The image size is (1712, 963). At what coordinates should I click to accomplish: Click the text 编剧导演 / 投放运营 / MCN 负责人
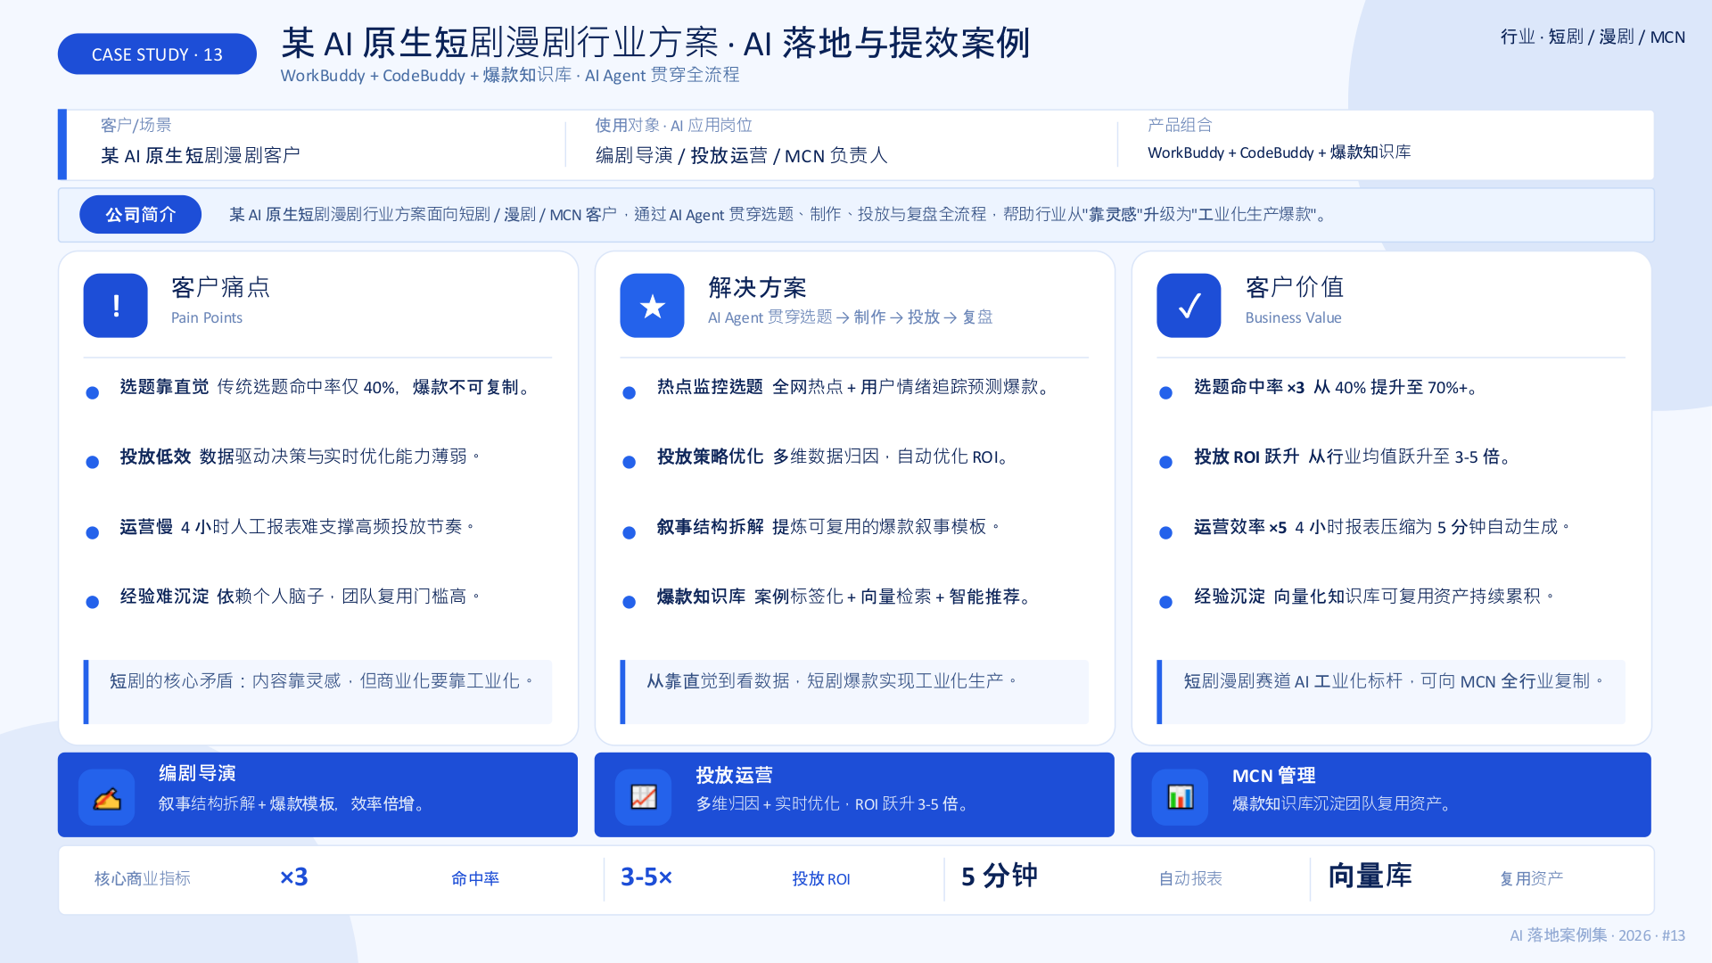coord(741,155)
